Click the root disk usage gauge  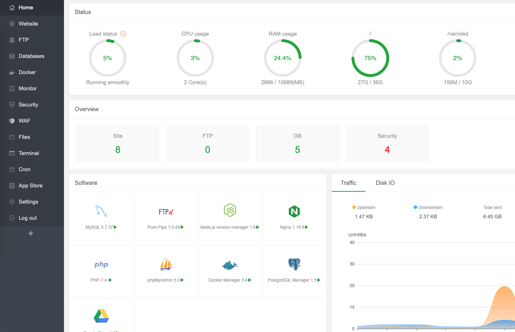370,58
